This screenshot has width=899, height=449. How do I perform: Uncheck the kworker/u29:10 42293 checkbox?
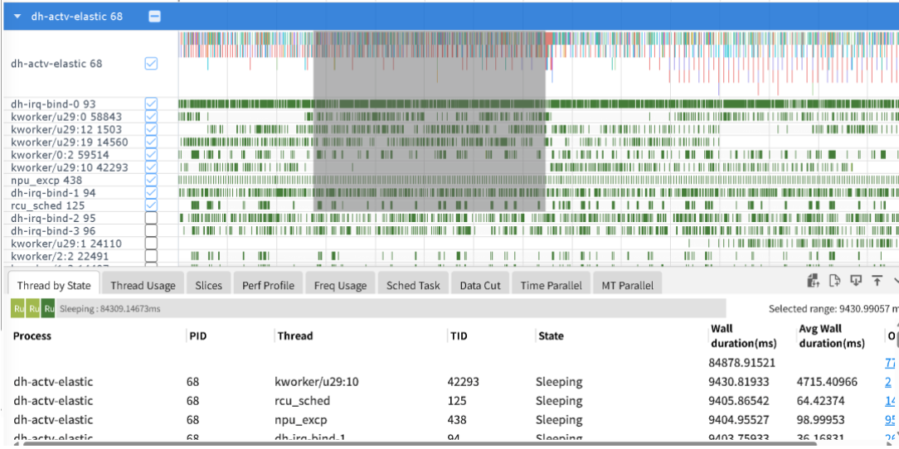click(151, 167)
